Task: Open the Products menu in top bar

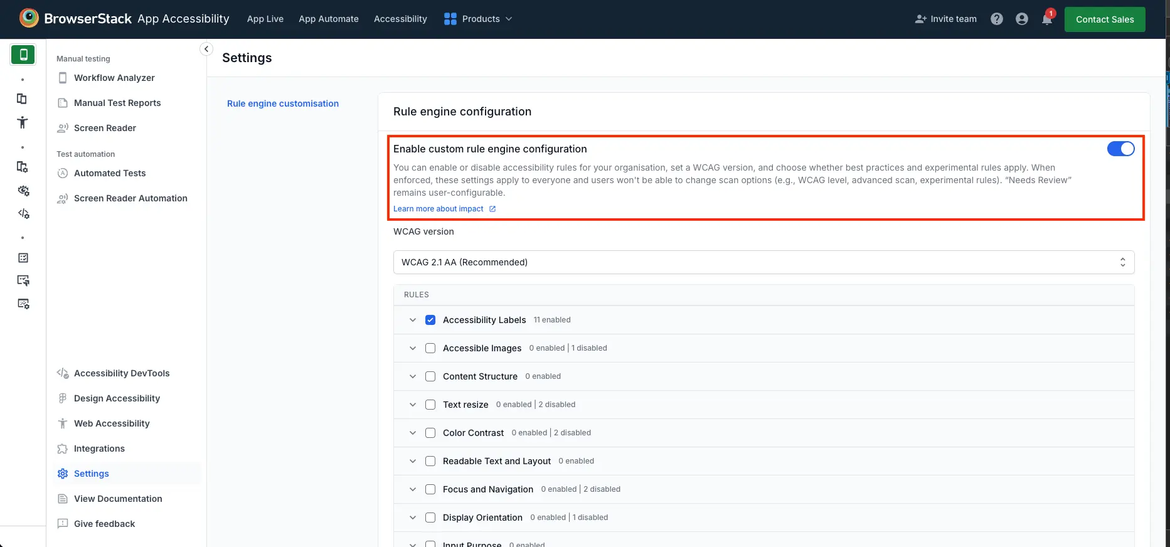Action: pos(478,19)
